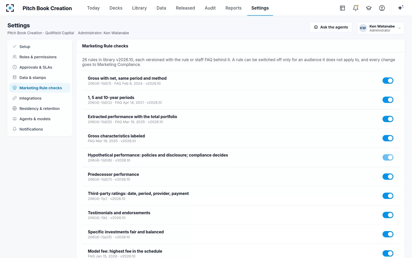Open the layout panel icon in header
Screen dimensions: 412x258
coord(342,8)
